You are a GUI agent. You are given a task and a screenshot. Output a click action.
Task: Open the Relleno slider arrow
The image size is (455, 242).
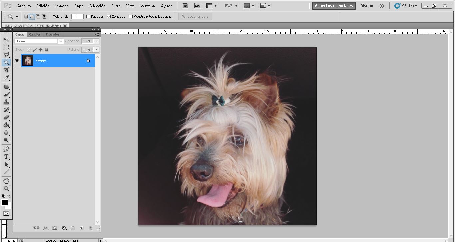96,50
